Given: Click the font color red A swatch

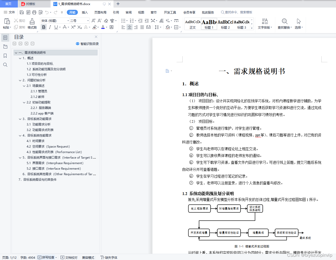Looking at the screenshot, I should [103, 27].
